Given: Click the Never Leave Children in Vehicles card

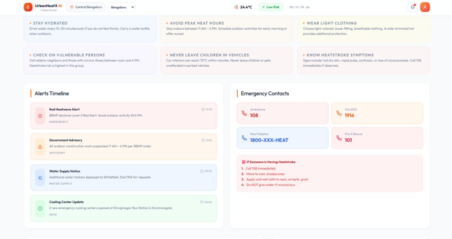Looking at the screenshot, I should (227, 60).
